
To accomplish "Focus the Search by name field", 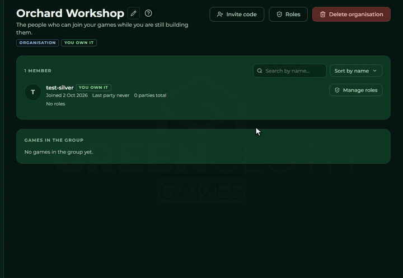I will coord(290,71).
